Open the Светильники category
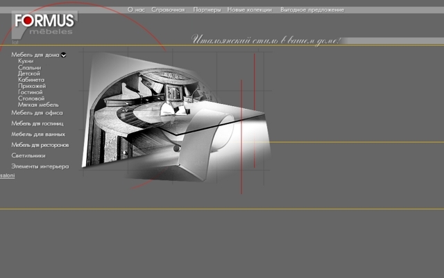Screen dimensions: 444x278 (28, 155)
